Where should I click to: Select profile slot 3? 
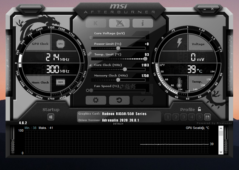coord(184,117)
